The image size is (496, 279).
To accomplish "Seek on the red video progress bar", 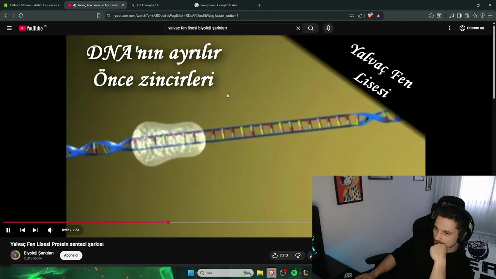I will pos(85,222).
